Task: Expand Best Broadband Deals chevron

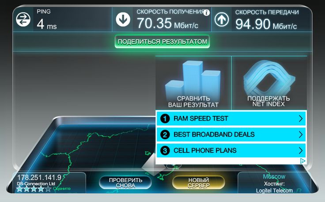Action: [301, 134]
